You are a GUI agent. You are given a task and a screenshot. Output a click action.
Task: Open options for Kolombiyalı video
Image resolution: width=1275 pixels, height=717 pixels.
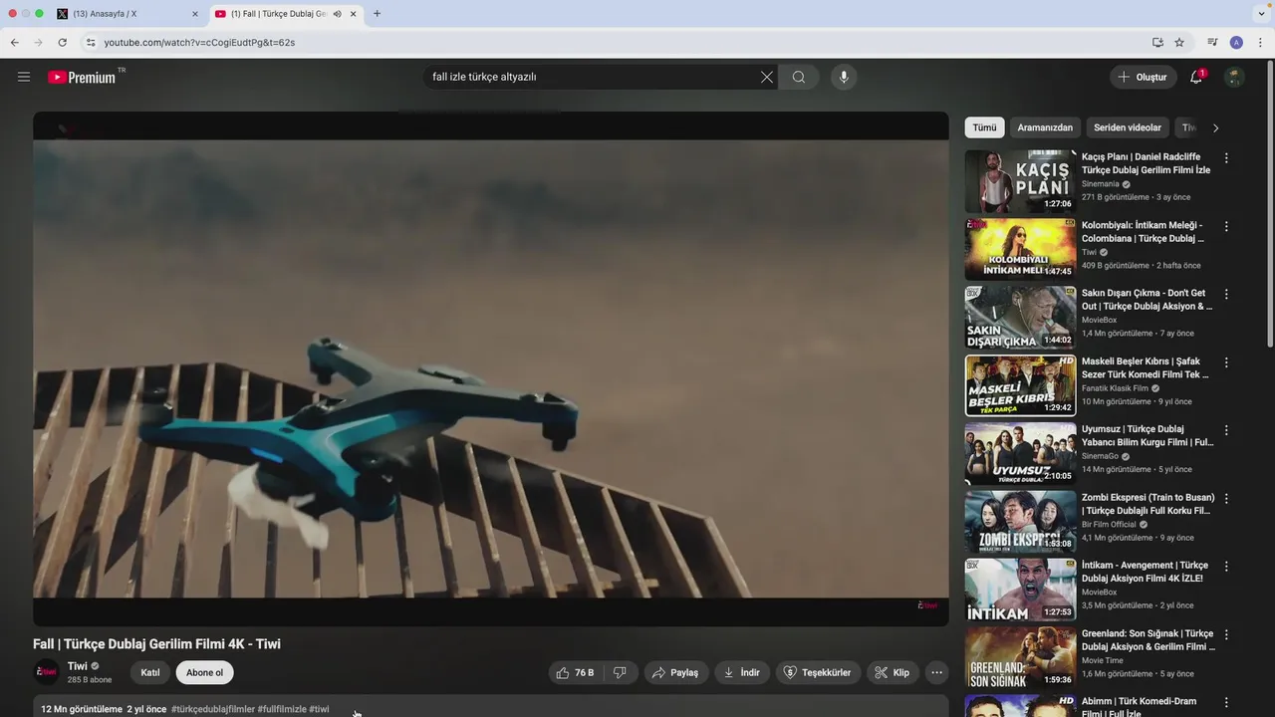(1226, 226)
